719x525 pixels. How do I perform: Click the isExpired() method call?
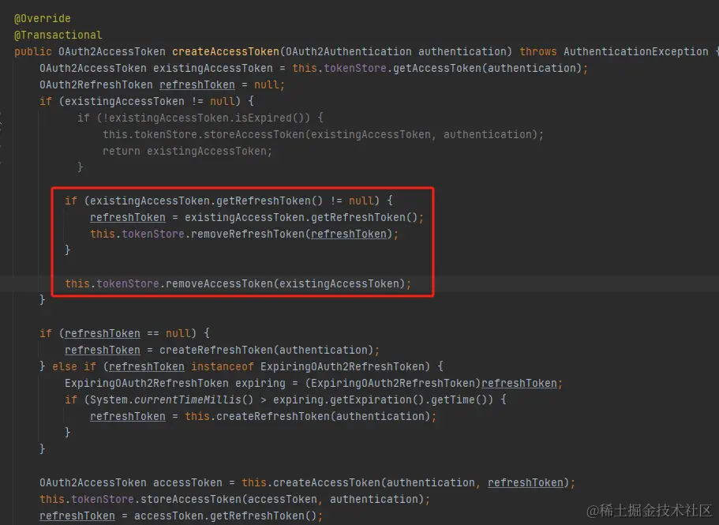pyautogui.click(x=272, y=118)
